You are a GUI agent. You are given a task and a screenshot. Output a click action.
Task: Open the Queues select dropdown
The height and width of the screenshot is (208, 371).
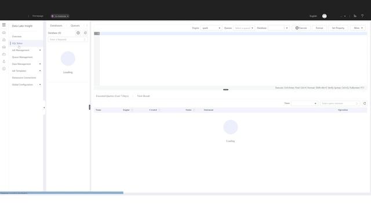point(244,28)
